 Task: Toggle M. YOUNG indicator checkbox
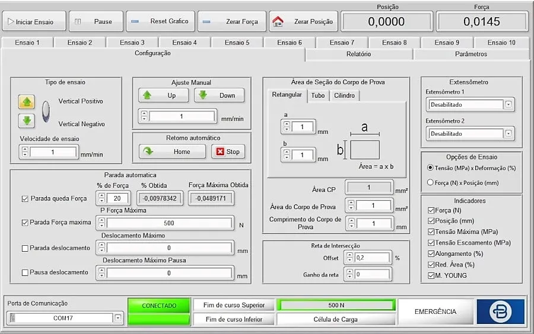pos(431,275)
